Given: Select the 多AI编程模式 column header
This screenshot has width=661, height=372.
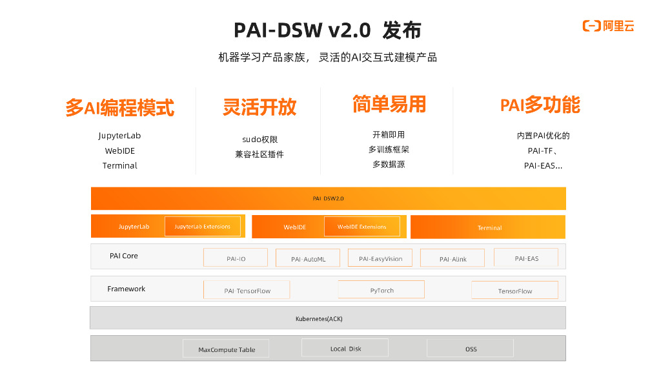Looking at the screenshot, I should pyautogui.click(x=120, y=108).
